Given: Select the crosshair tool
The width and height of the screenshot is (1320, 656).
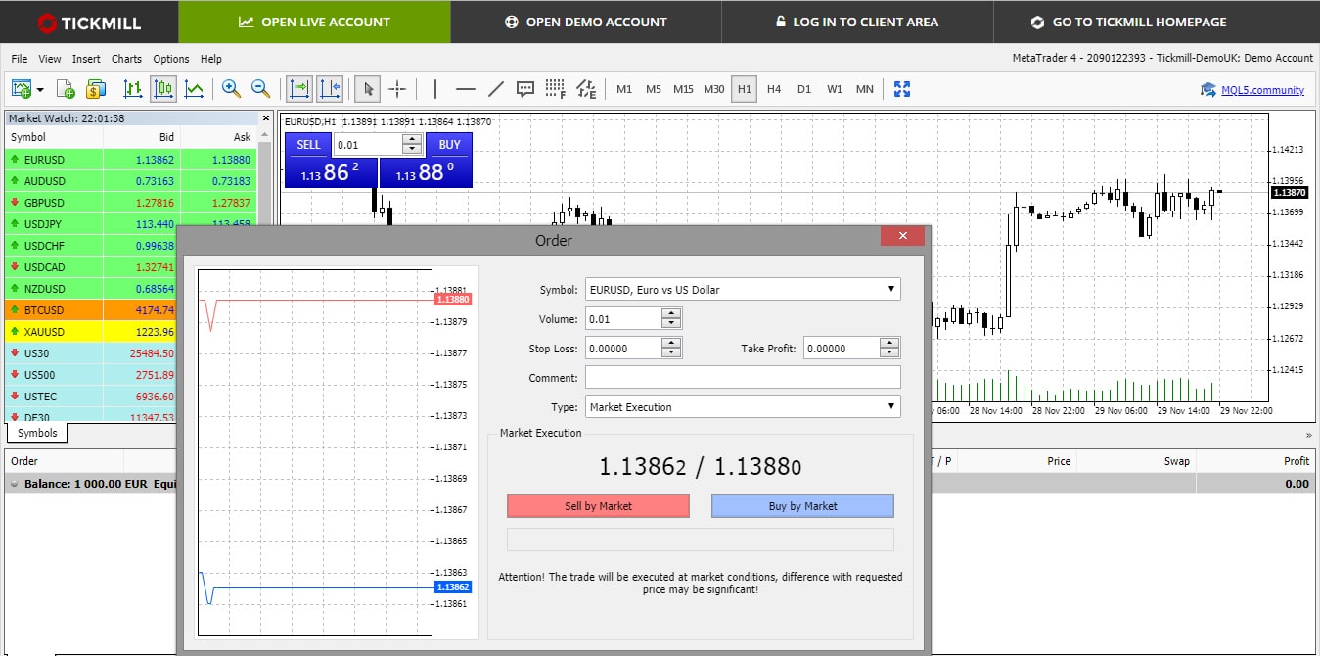Looking at the screenshot, I should point(397,89).
